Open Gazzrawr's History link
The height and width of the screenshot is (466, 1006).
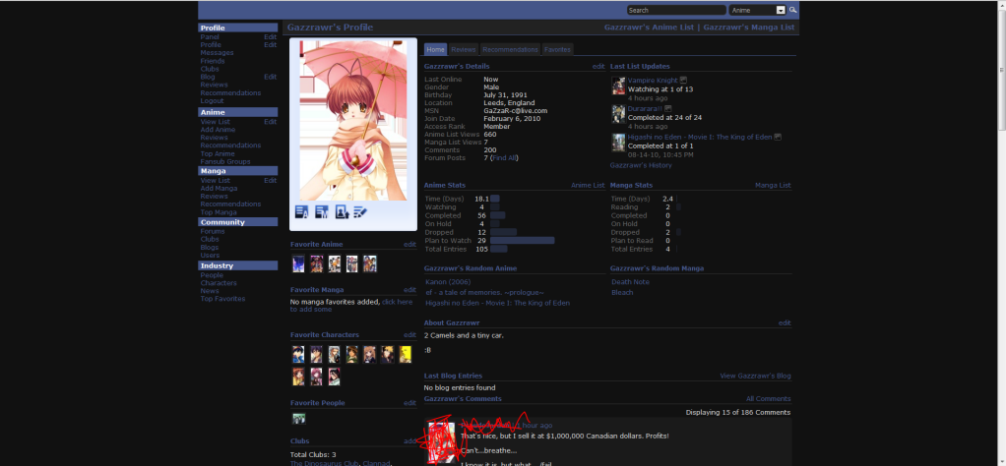[x=641, y=165]
